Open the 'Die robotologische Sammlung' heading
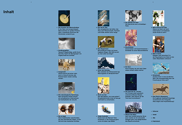Image resolution: width=182 pixels, height=125 pixels. pos(69,95)
